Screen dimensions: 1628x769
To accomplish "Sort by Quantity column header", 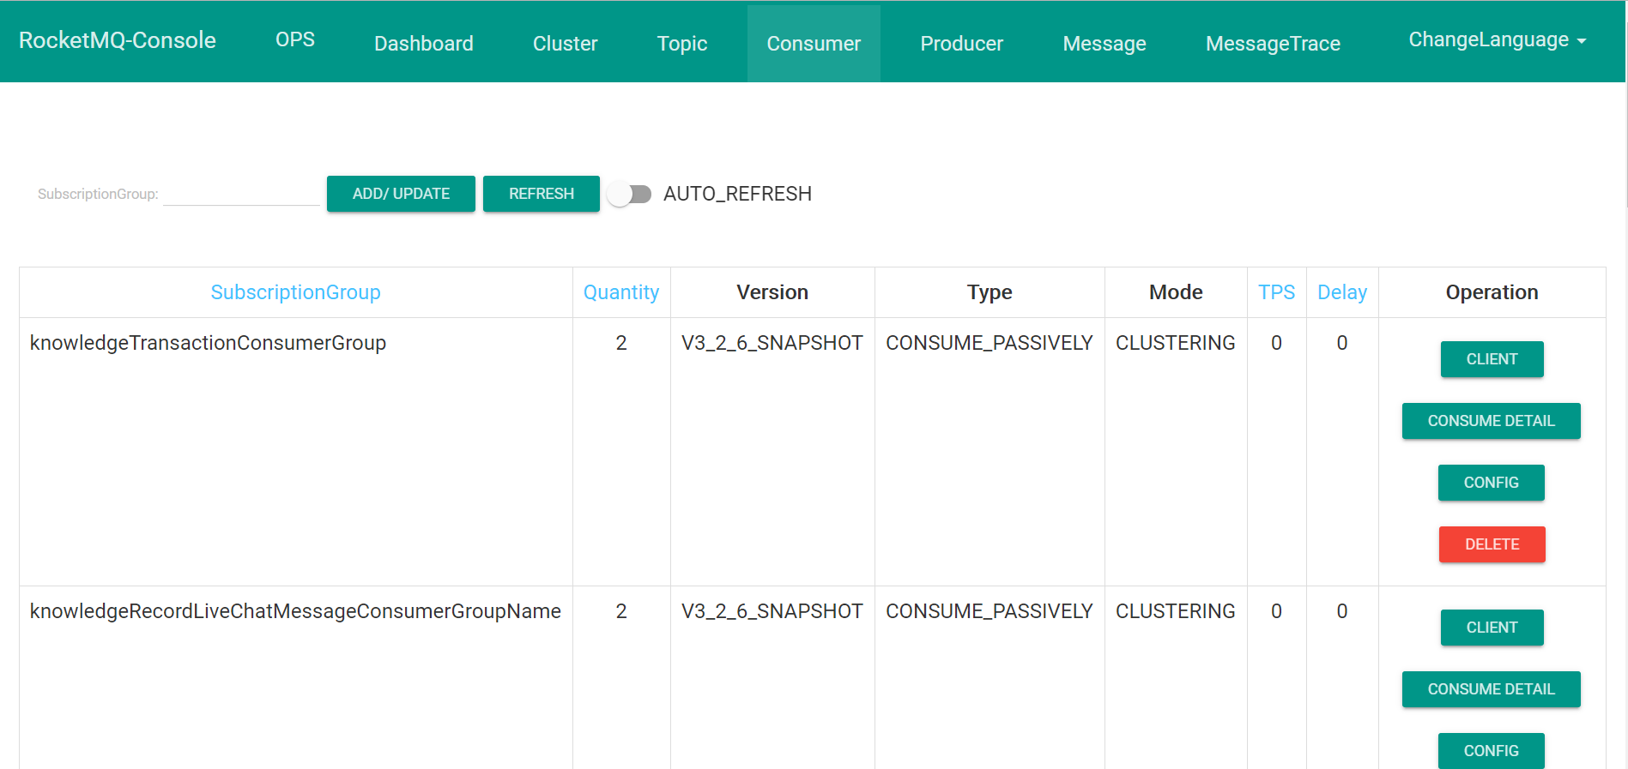I will 621,292.
